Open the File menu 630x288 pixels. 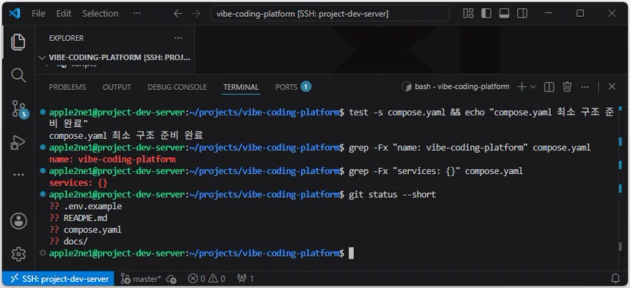38,14
